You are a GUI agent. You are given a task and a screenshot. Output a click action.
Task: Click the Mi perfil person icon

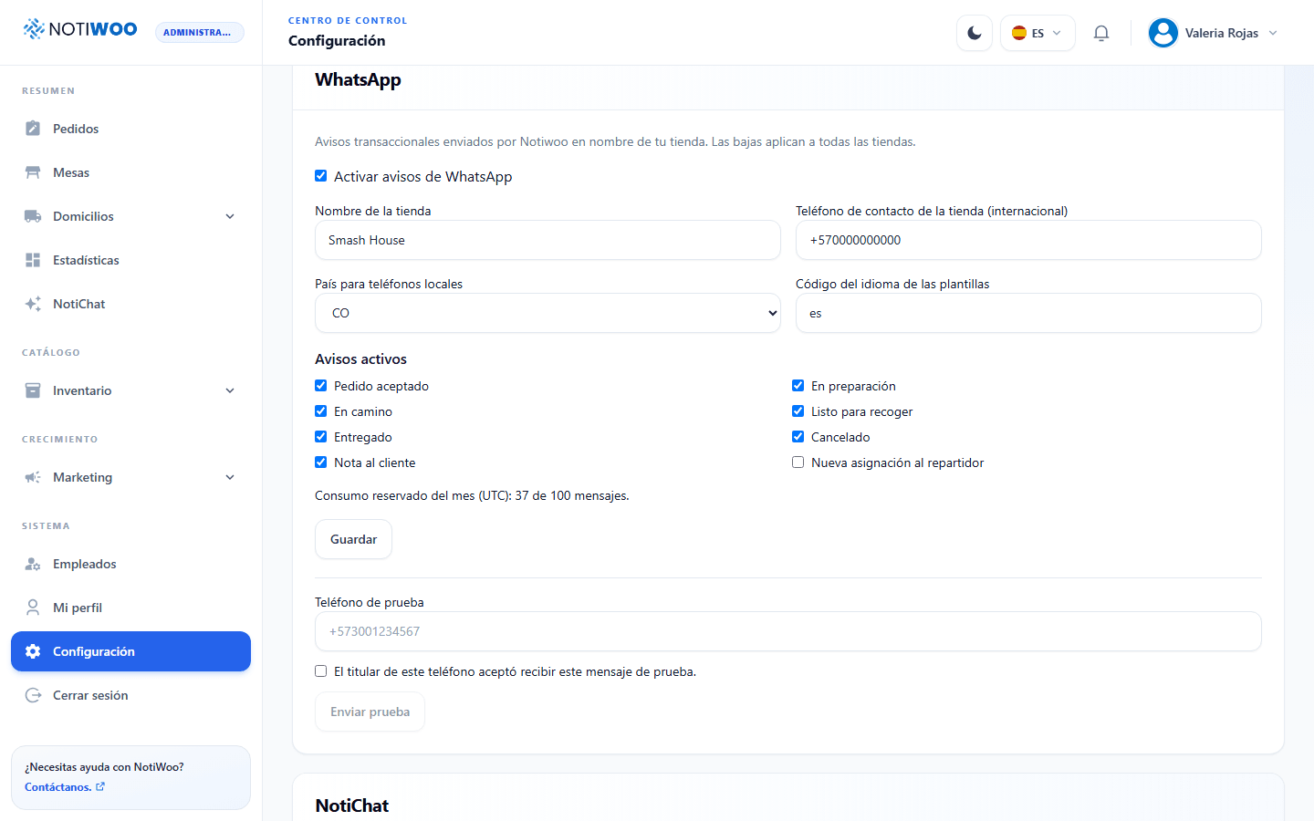33,608
